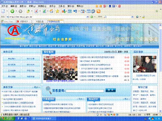The image size is (162, 121).
Task: Click the gray Forward arrow button
Action: tap(20, 11)
